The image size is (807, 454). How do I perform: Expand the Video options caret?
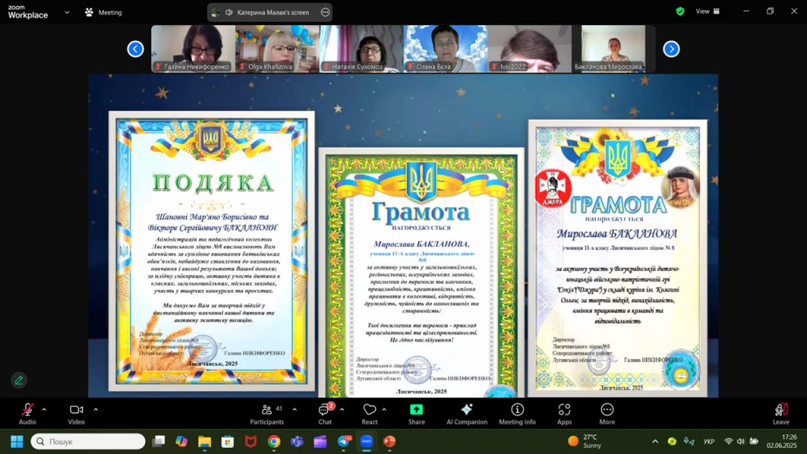point(95,407)
